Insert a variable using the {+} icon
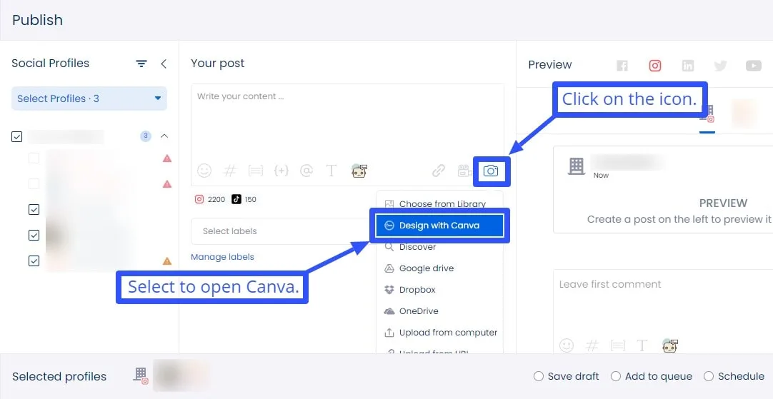The image size is (773, 399). pos(281,171)
